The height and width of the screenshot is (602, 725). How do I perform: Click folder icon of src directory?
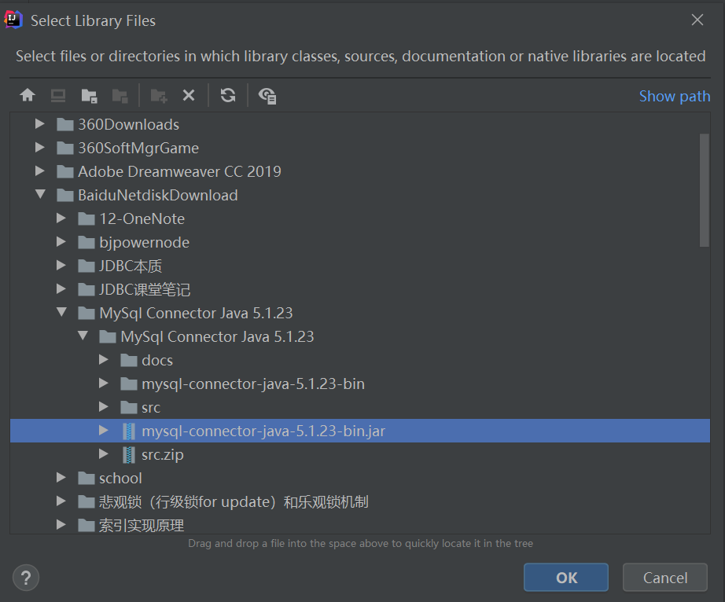(x=128, y=407)
